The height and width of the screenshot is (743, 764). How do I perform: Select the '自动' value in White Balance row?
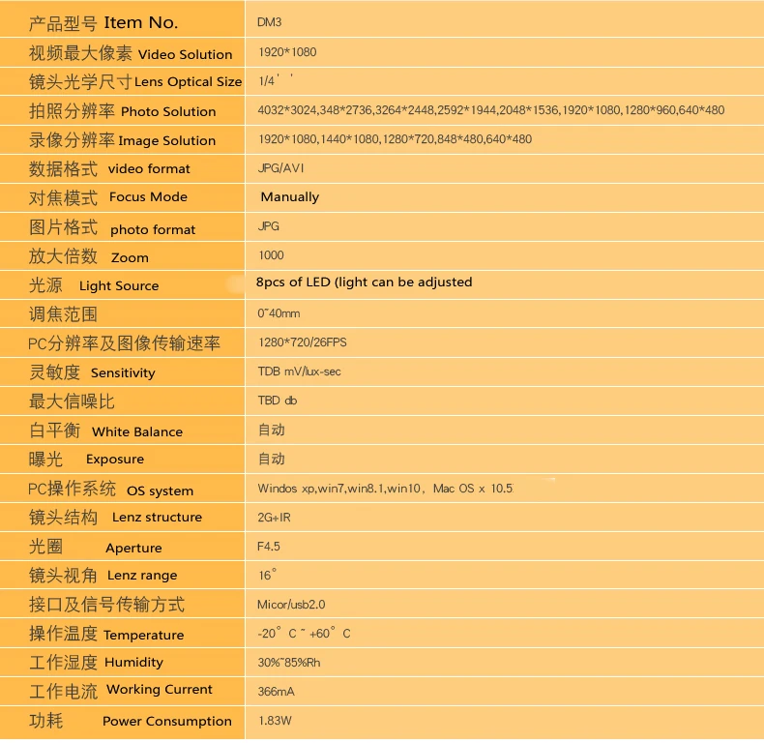tap(272, 430)
